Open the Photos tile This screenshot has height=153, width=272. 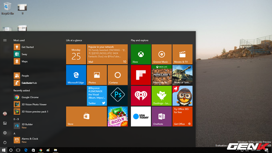pos(97,75)
